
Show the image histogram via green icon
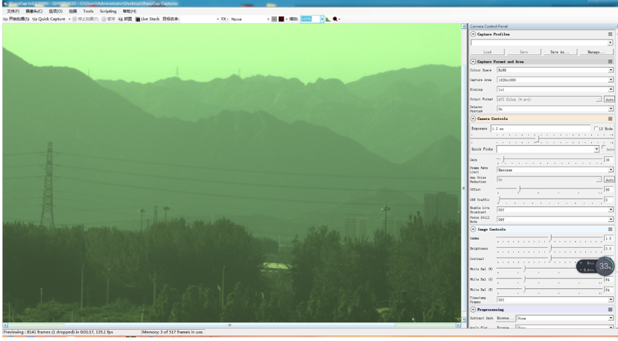click(x=328, y=19)
